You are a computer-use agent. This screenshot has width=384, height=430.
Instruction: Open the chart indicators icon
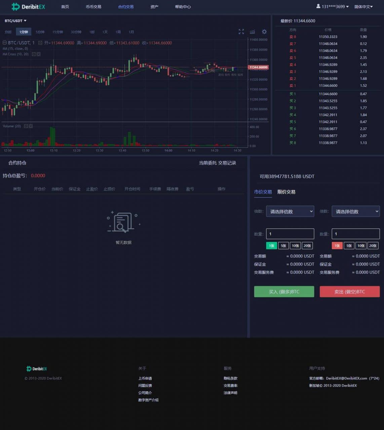tap(252, 32)
